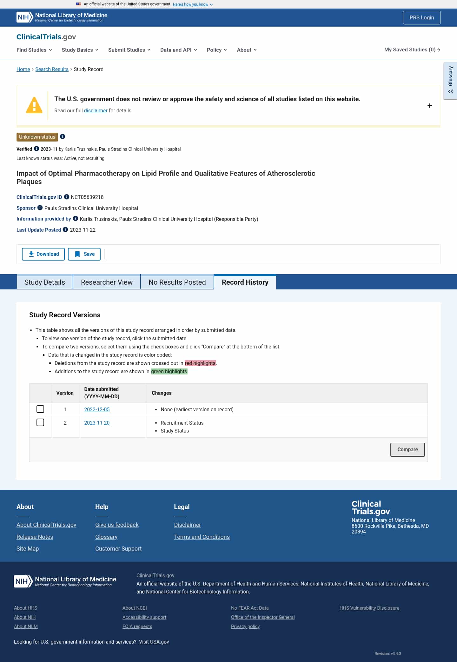This screenshot has width=457, height=662.
Task: Open the No Results Posted tab
Action: [x=177, y=282]
